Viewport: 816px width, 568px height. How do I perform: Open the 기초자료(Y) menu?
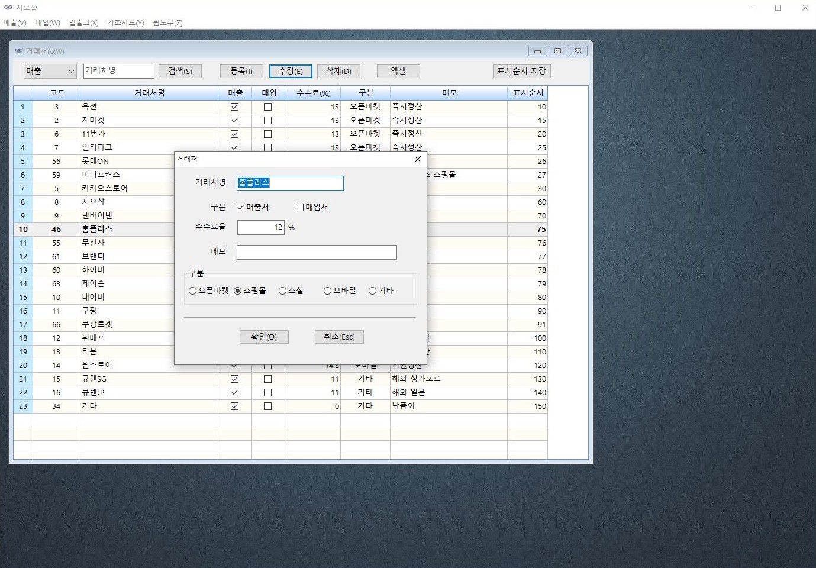coord(125,22)
